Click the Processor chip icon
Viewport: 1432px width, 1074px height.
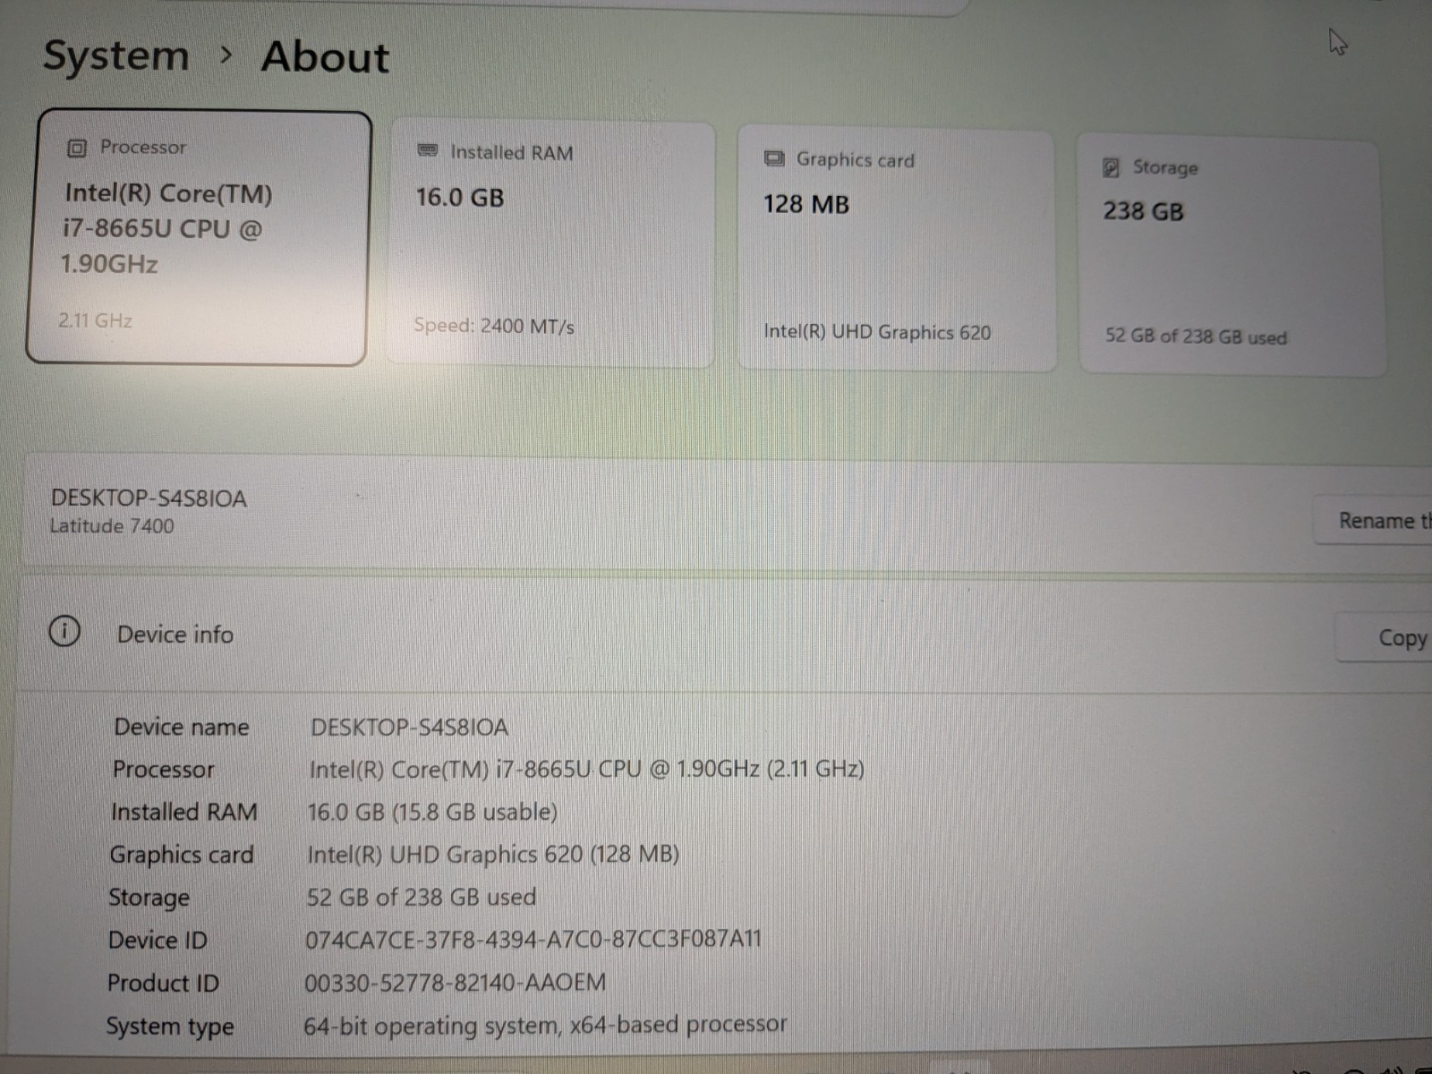[x=77, y=148]
